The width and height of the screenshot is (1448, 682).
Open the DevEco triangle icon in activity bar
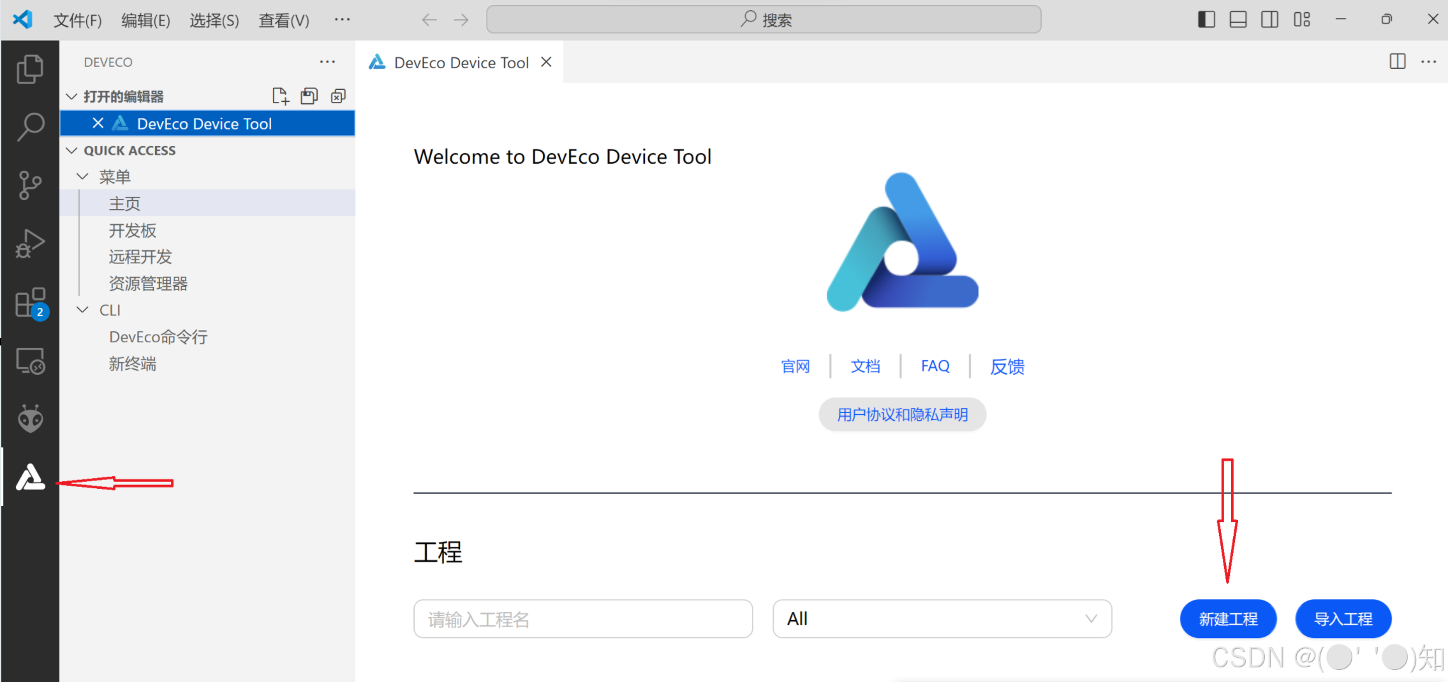tap(30, 477)
